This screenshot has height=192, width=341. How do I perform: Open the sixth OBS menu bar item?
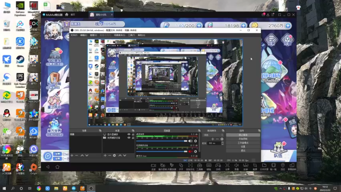(x=131, y=35)
